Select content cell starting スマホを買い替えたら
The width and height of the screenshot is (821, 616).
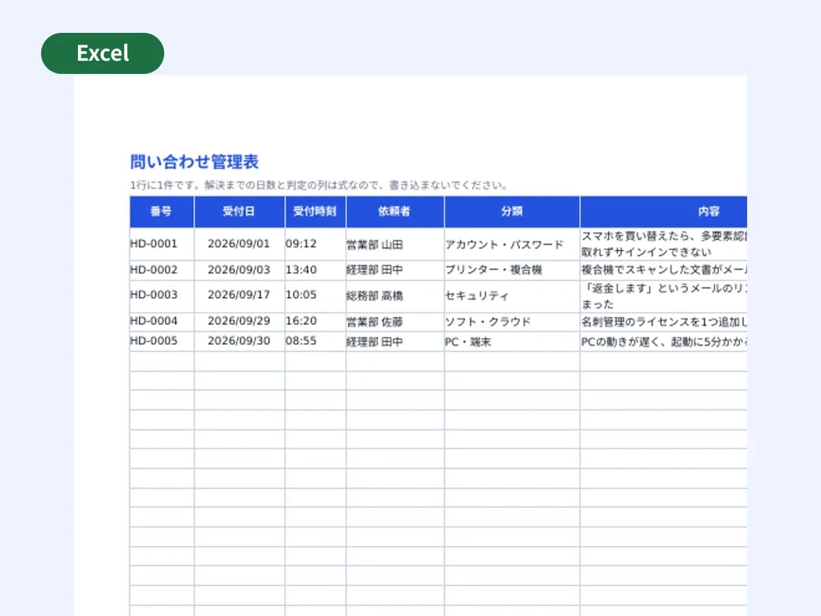[x=664, y=244]
